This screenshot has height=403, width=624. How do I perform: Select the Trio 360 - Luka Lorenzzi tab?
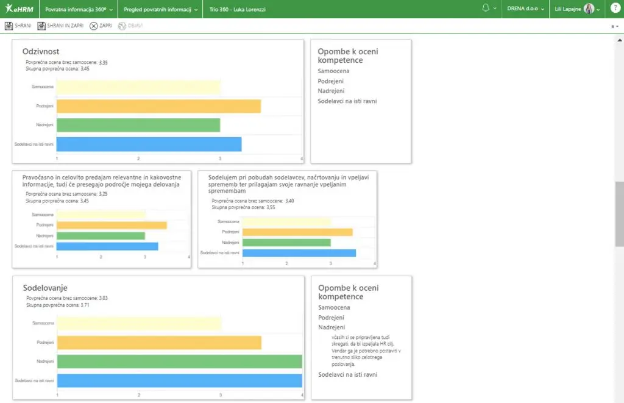tap(237, 9)
